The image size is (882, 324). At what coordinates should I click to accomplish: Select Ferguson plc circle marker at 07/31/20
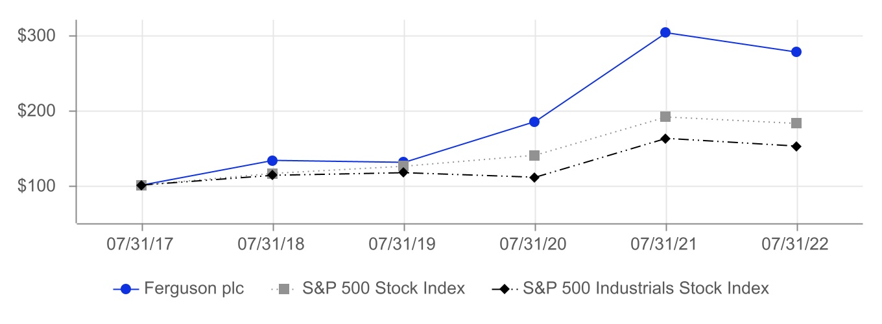[534, 122]
